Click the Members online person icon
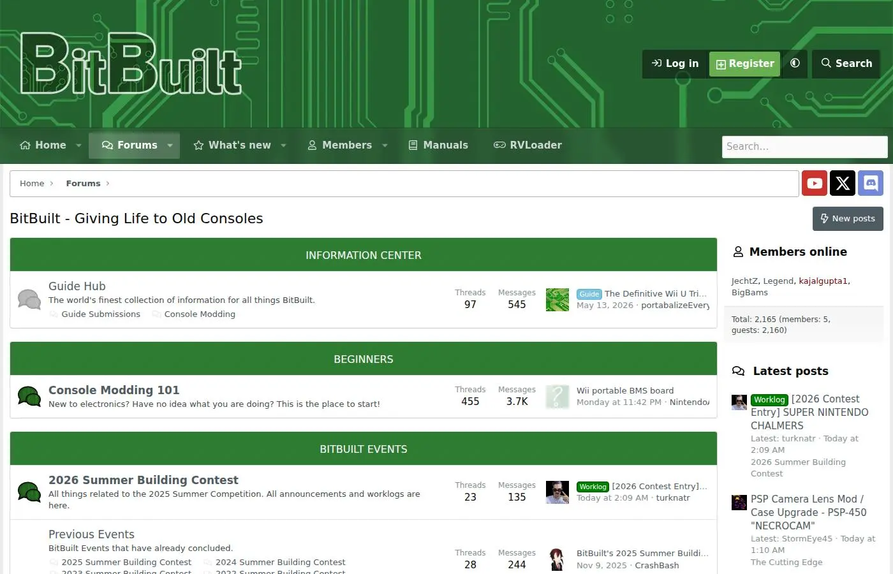 738,252
